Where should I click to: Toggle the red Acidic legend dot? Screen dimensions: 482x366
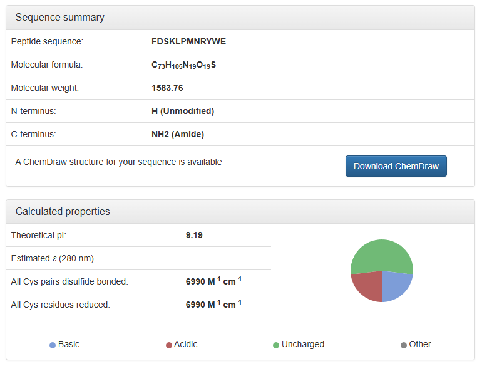[169, 345]
